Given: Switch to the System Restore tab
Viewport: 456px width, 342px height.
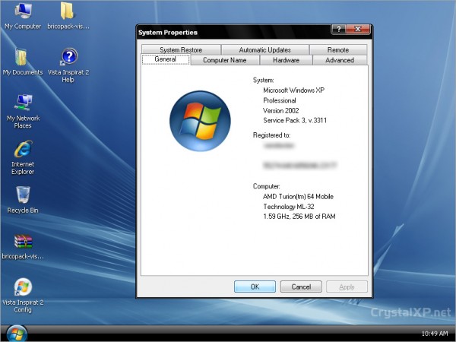Looking at the screenshot, I should point(181,49).
